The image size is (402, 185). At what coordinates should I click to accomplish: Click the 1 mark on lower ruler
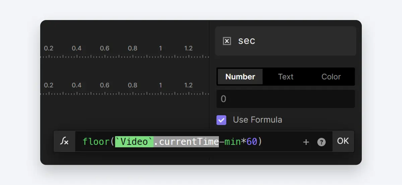[x=160, y=85]
